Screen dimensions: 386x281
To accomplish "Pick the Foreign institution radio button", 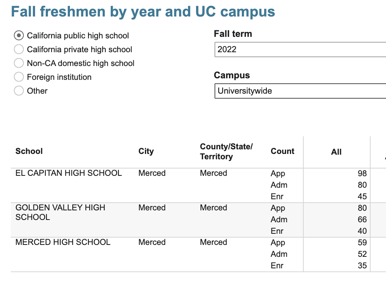I will (18, 77).
